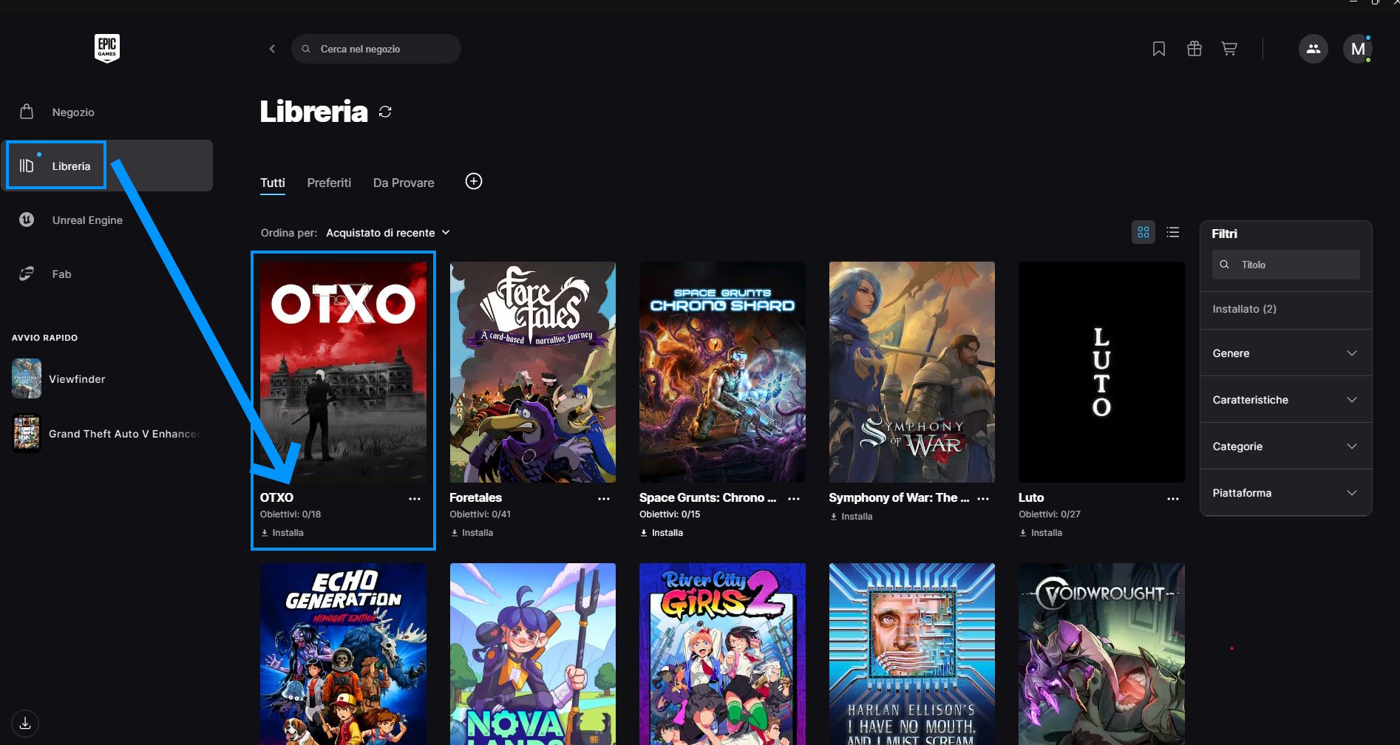Open the Fab section label
Image resolution: width=1400 pixels, height=745 pixels.
pyautogui.click(x=61, y=274)
